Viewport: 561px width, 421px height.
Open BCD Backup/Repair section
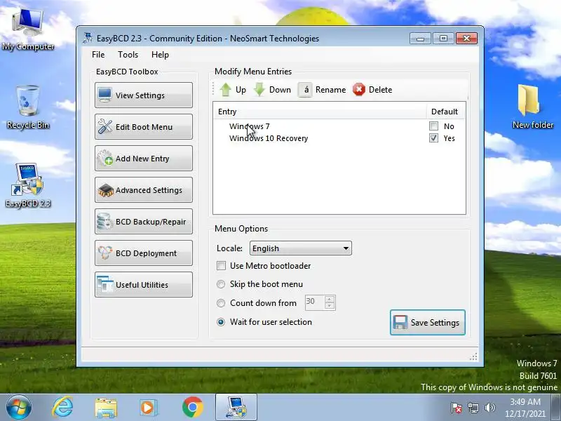point(144,222)
